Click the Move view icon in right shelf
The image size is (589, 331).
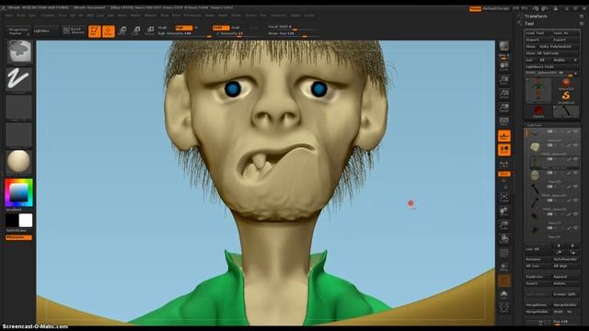tap(504, 211)
